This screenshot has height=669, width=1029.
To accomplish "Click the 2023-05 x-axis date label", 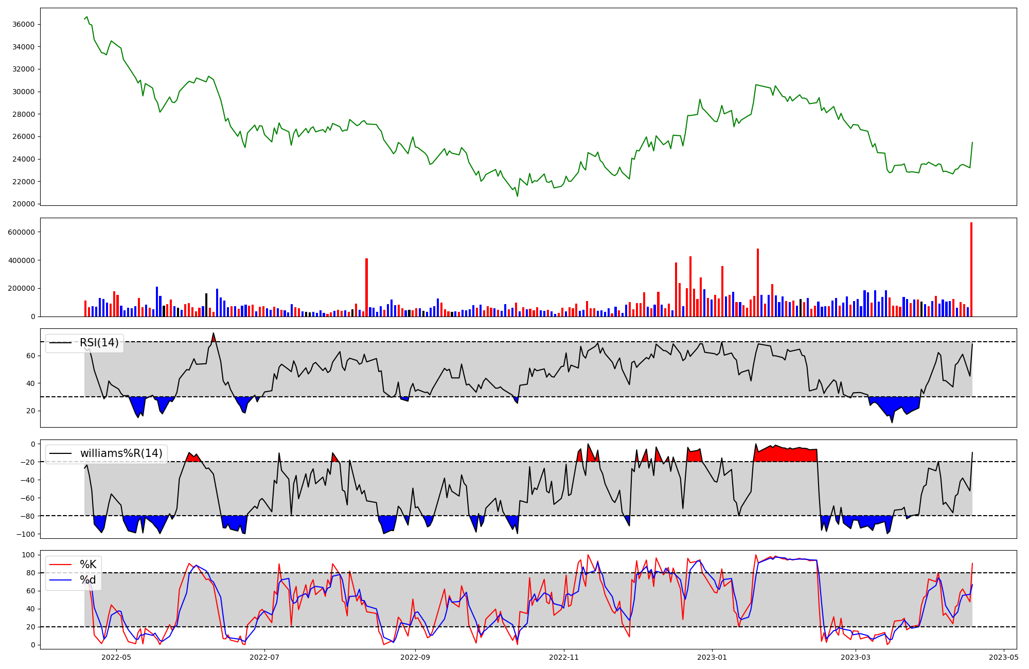I will pyautogui.click(x=1003, y=657).
